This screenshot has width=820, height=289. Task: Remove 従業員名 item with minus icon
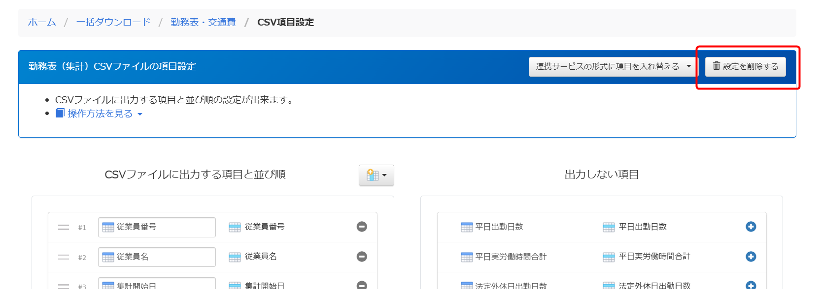tap(362, 257)
